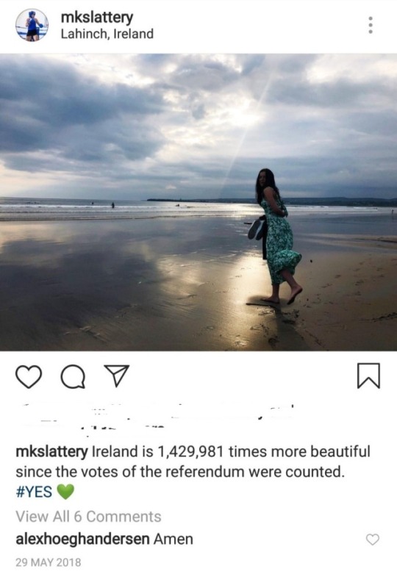Click the Amen comment text

[x=174, y=539]
